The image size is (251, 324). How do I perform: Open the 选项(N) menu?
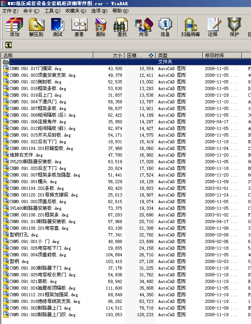pyautogui.click(x=99, y=11)
